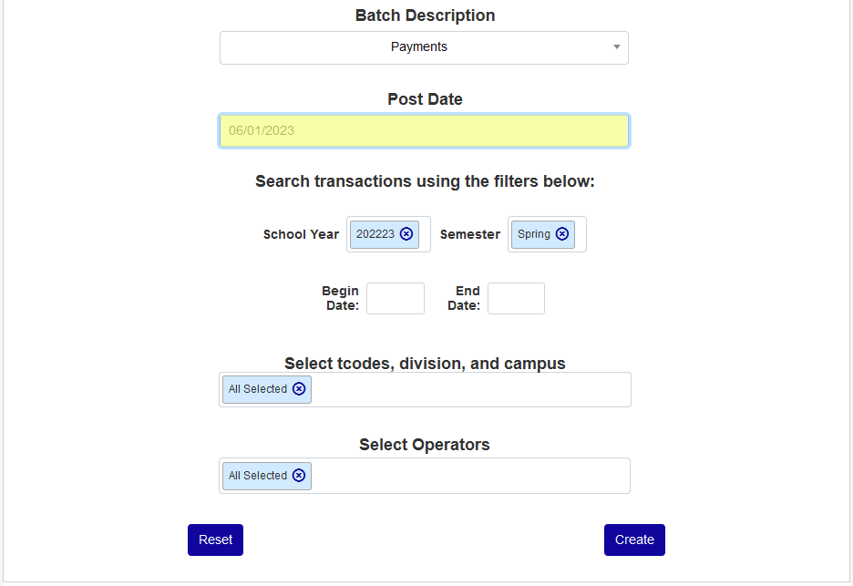Viewport: 853px width, 586px height.
Task: Click All Selected label in Operators box
Action: (258, 476)
